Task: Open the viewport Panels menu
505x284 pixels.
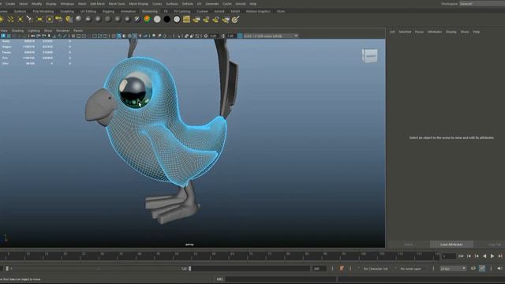Action: (78, 31)
